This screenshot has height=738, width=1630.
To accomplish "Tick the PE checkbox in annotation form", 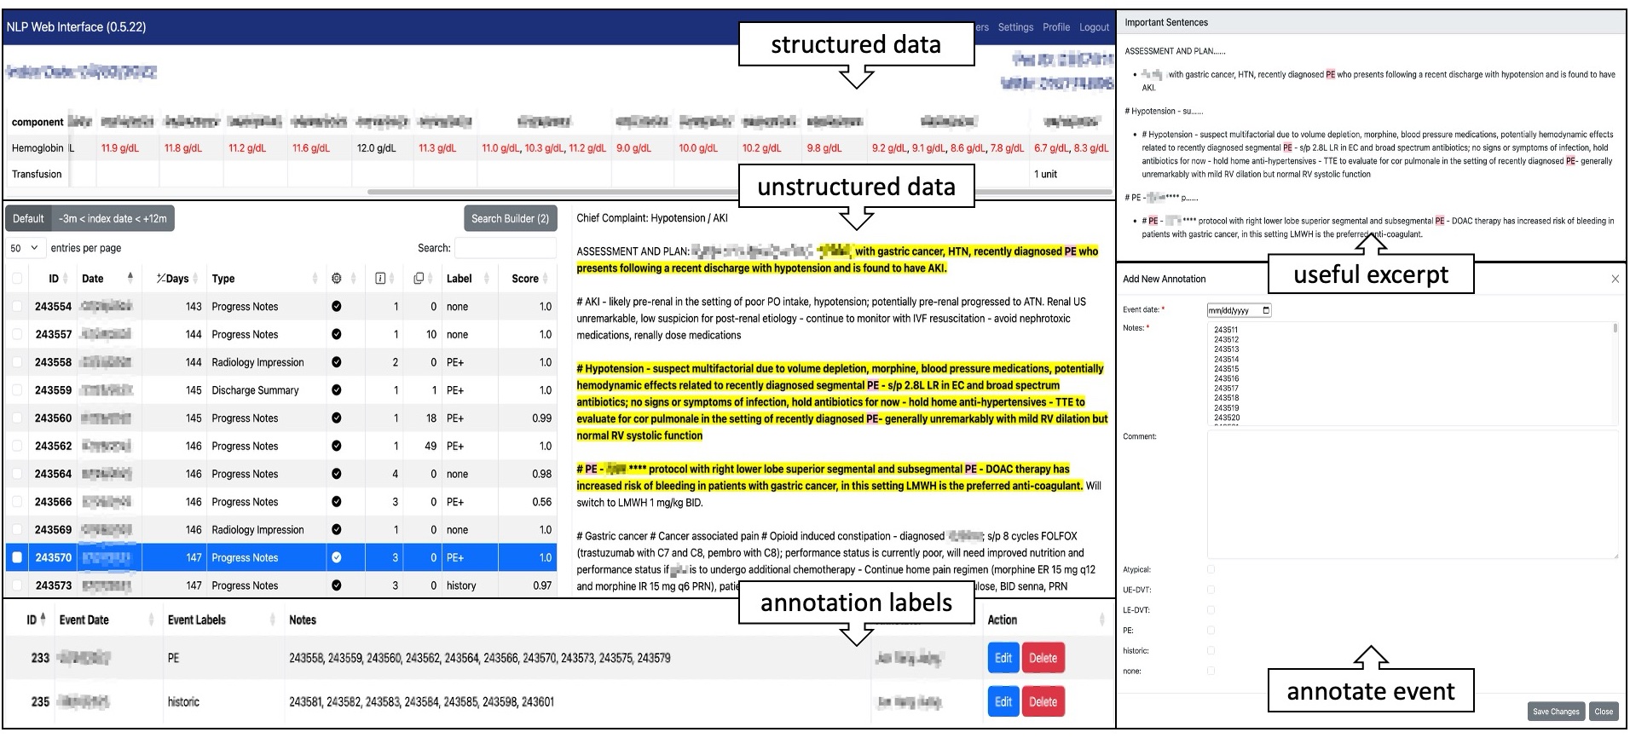I will point(1211,631).
